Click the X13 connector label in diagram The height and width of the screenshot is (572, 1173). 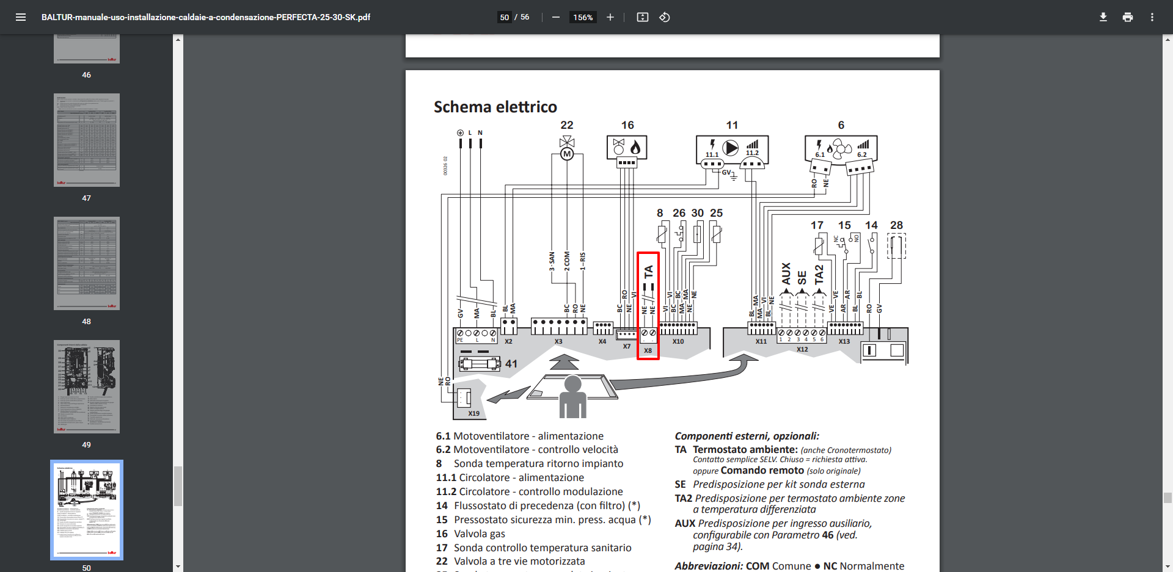(844, 341)
